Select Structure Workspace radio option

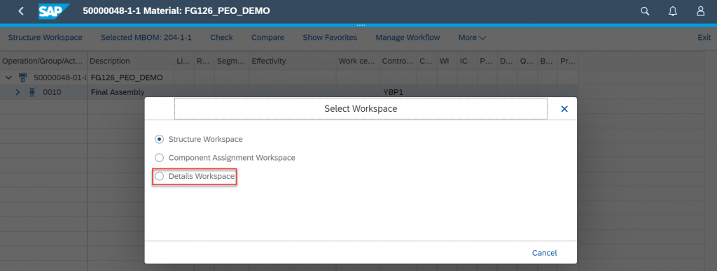pos(159,139)
